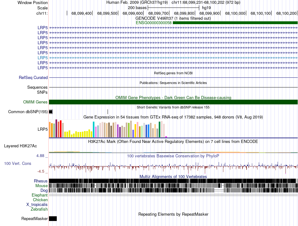Click the black RepeatMasker element block
The width and height of the screenshot is (298, 226).
tap(53, 218)
